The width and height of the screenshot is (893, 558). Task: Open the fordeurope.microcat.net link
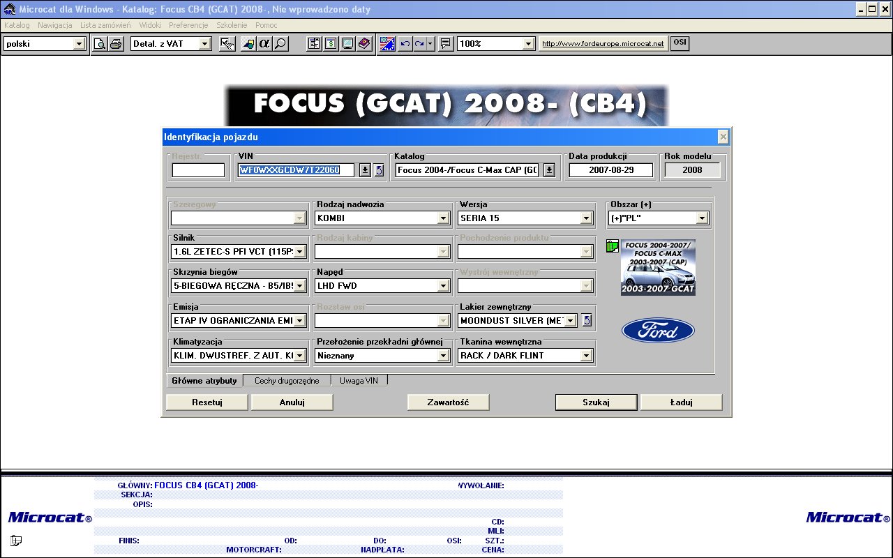click(x=603, y=44)
